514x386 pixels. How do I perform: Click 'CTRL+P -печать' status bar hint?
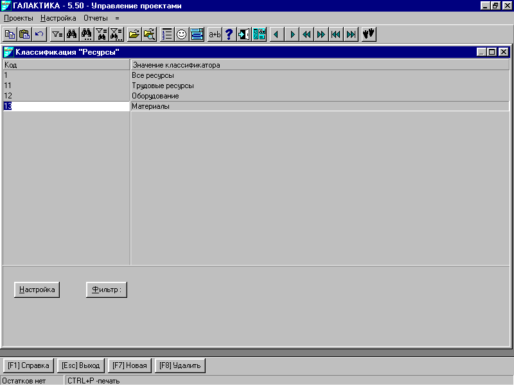[x=94, y=381]
